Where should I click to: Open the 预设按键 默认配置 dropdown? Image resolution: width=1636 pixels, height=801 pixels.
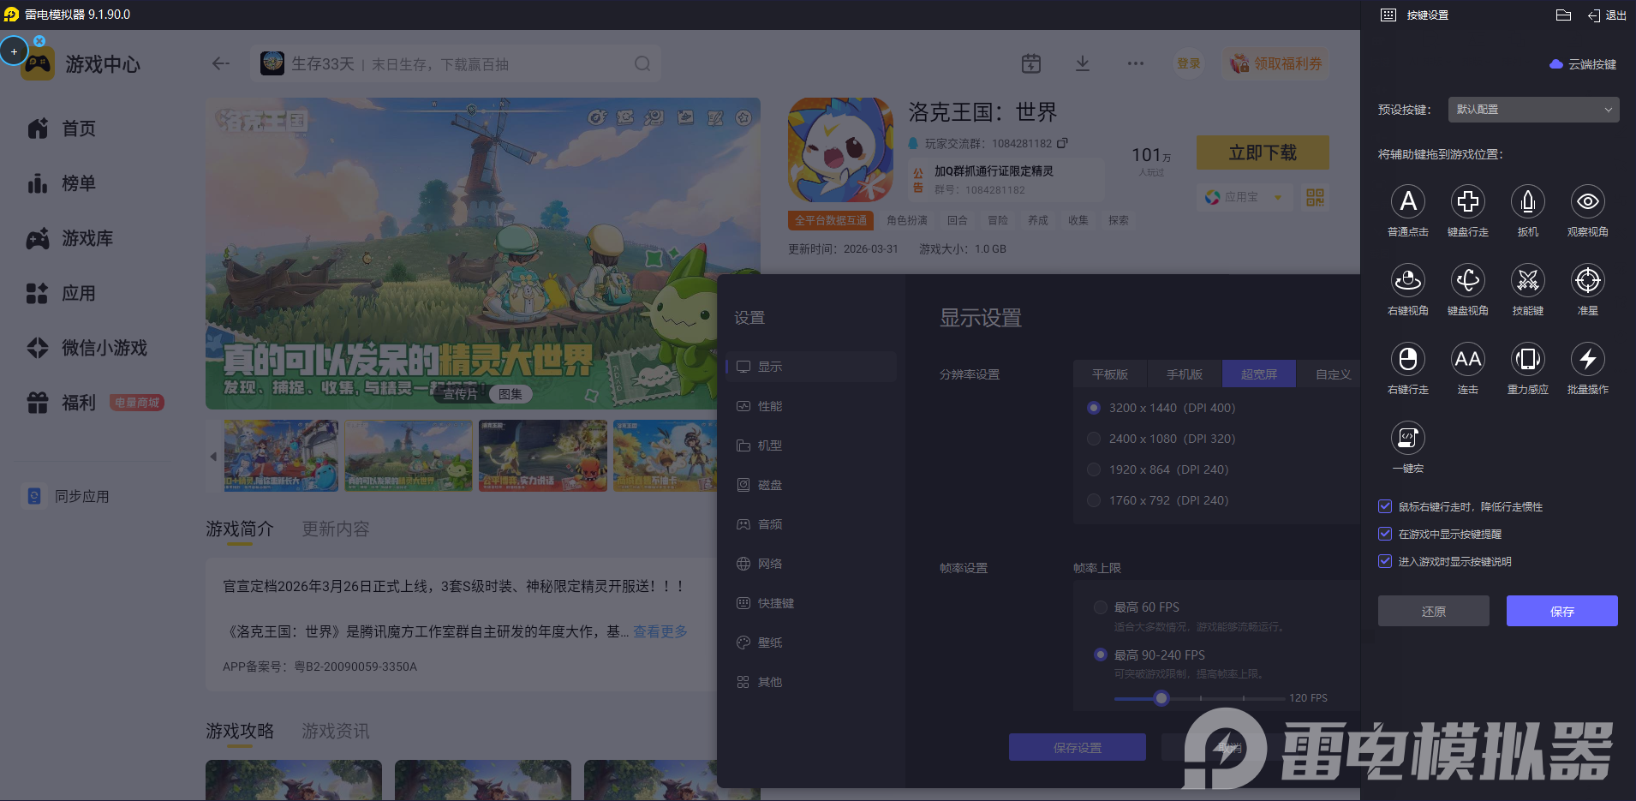1533,110
